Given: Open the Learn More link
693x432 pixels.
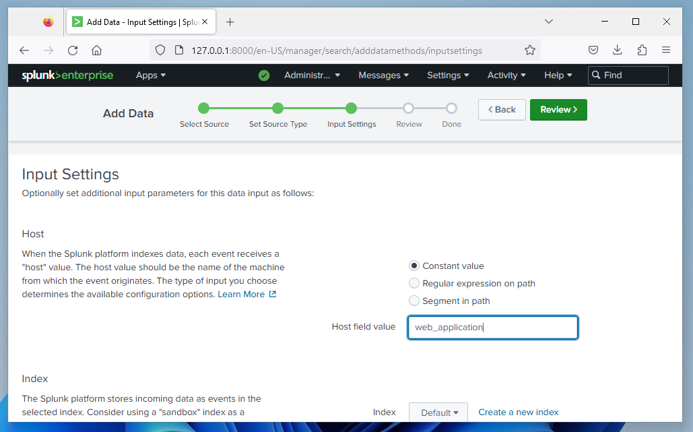Looking at the screenshot, I should [x=246, y=294].
